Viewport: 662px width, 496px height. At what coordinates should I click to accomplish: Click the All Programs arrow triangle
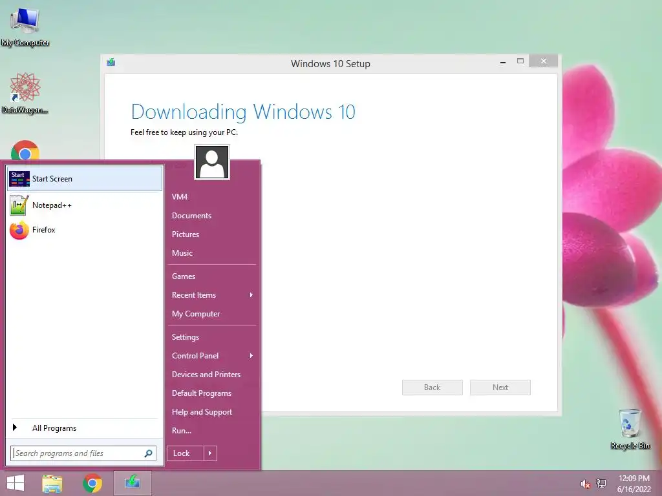click(15, 428)
